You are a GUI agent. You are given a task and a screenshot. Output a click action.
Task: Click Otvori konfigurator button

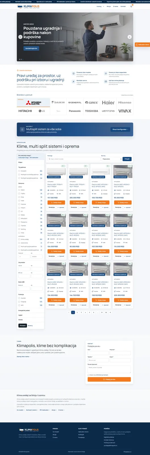(120, 129)
